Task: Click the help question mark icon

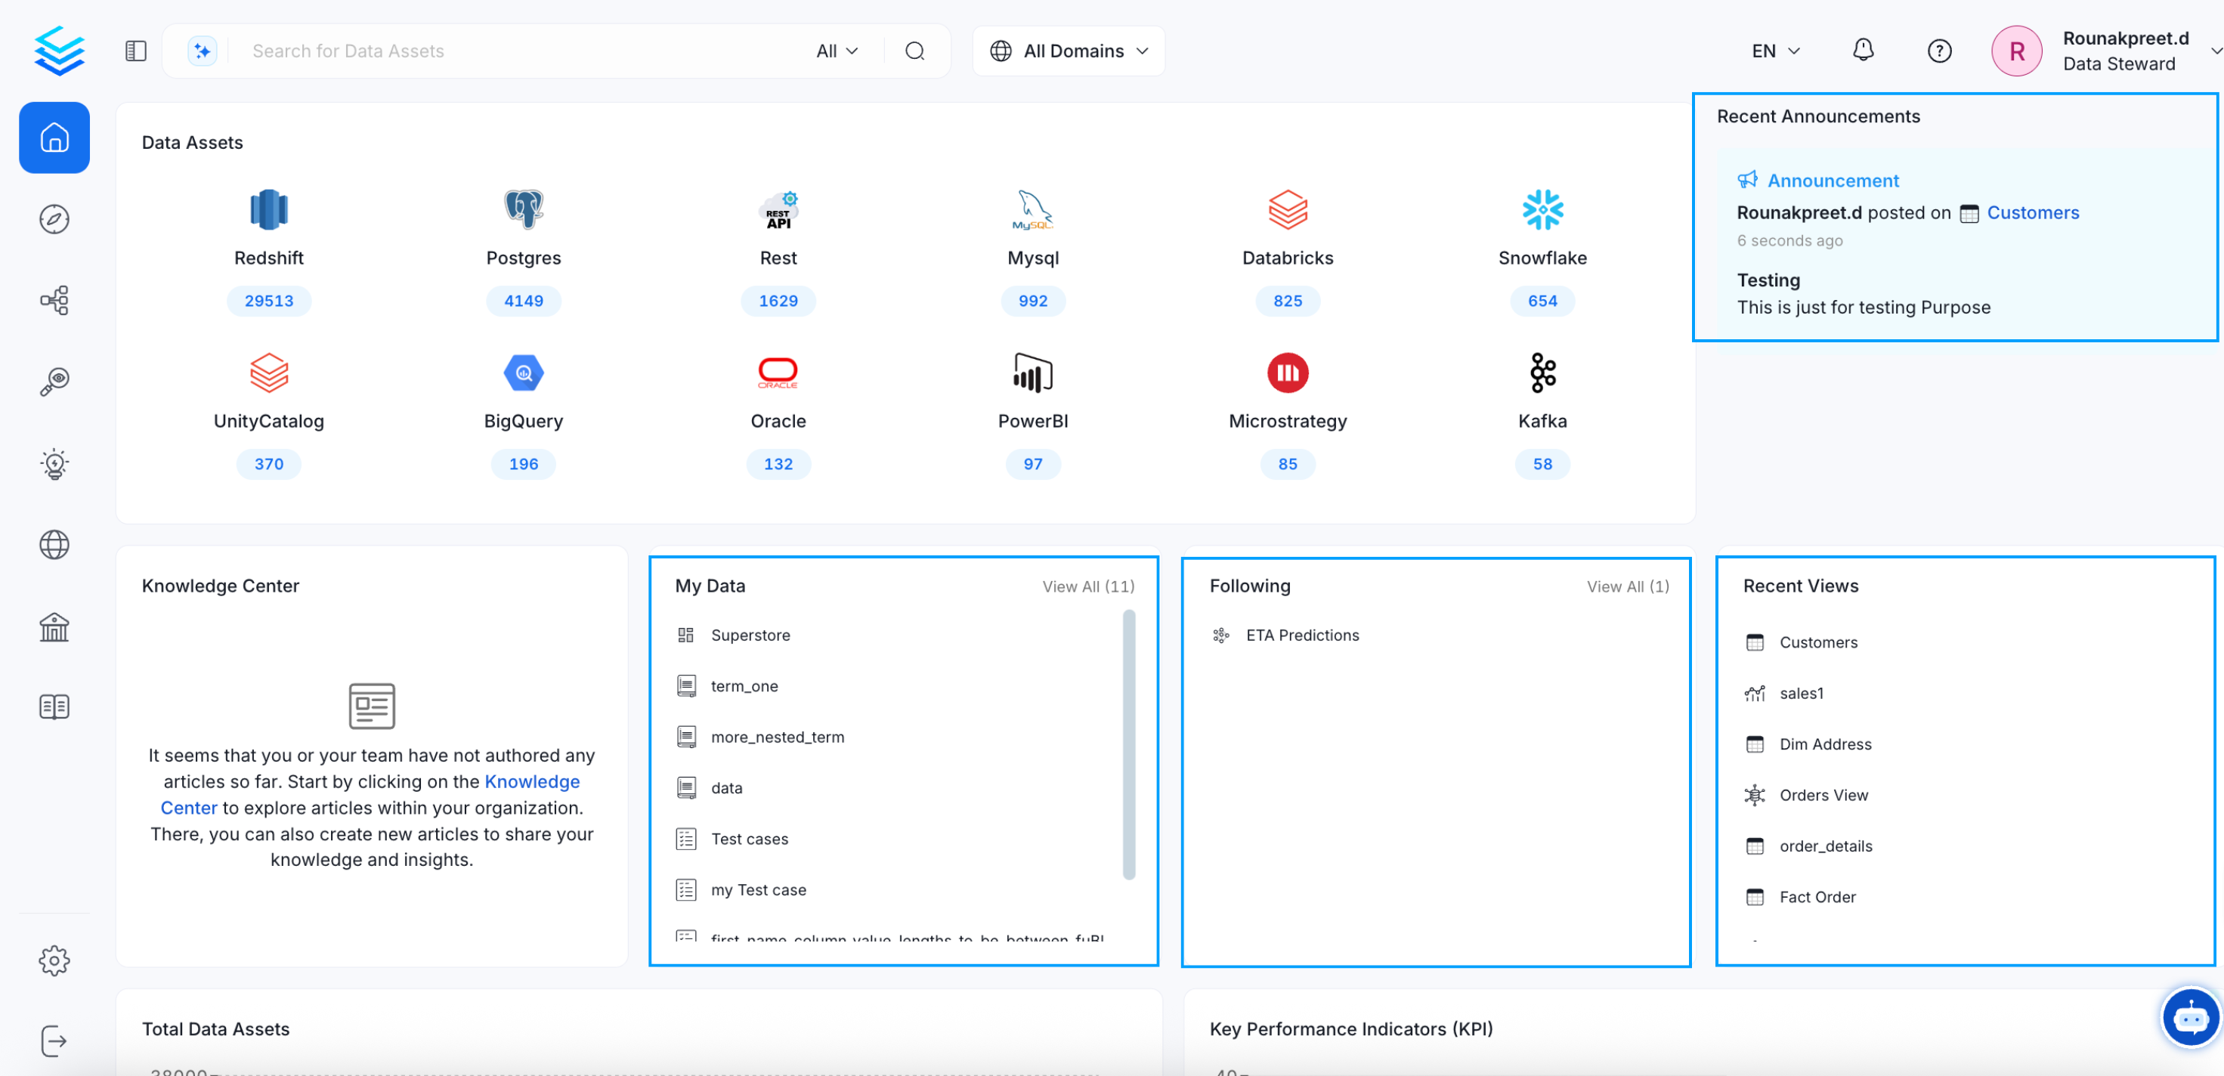Action: [1938, 51]
